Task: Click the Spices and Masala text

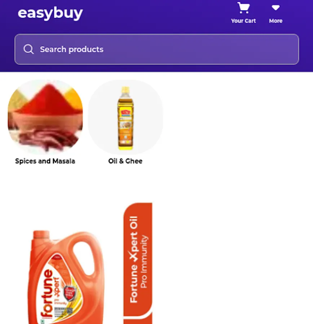Action: [45, 161]
